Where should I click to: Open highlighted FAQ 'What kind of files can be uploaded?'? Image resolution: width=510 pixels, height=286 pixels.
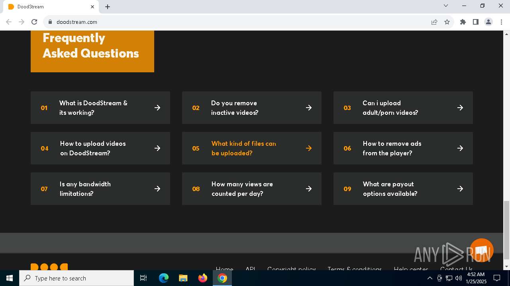(244, 148)
